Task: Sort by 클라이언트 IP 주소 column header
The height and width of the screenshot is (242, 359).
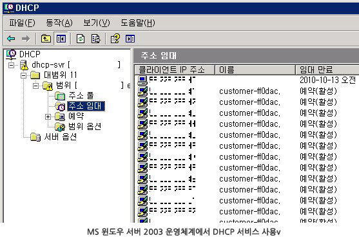Action: coord(175,70)
